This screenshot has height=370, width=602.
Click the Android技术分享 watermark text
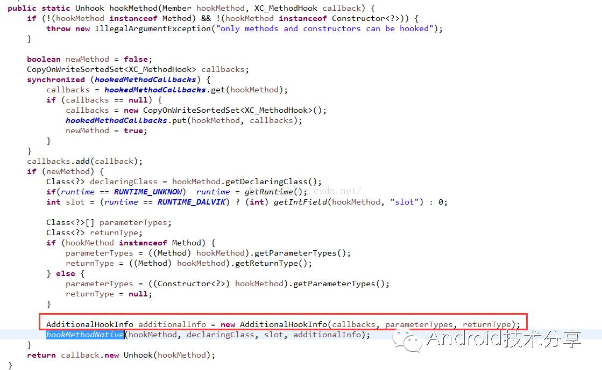[504, 338]
